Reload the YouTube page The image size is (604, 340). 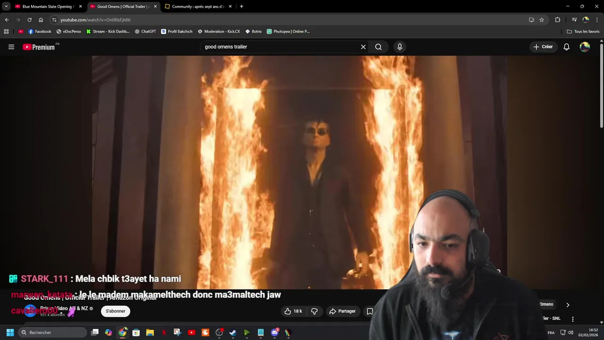[x=29, y=20]
